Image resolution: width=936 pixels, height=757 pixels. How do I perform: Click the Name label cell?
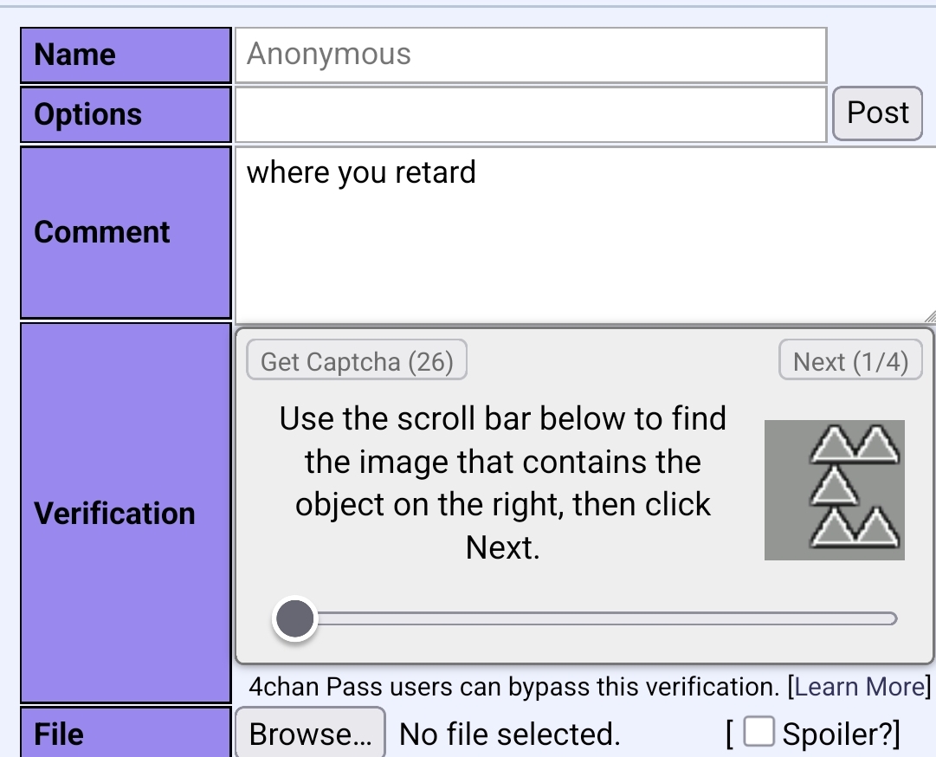(x=126, y=55)
